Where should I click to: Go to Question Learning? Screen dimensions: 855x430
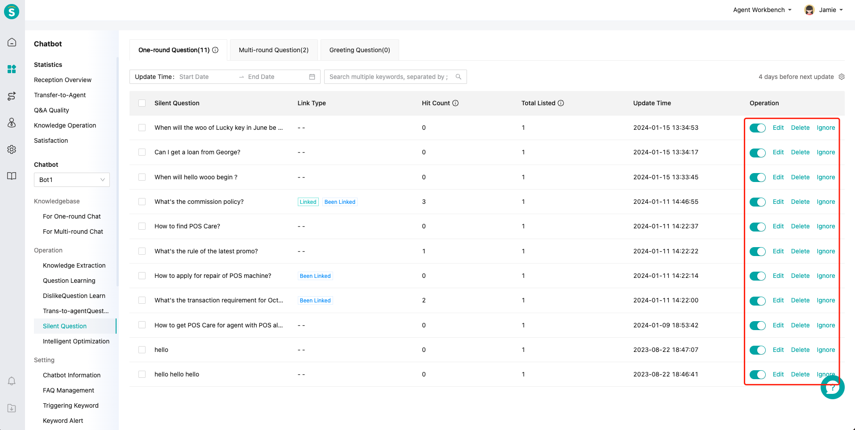[69, 281]
